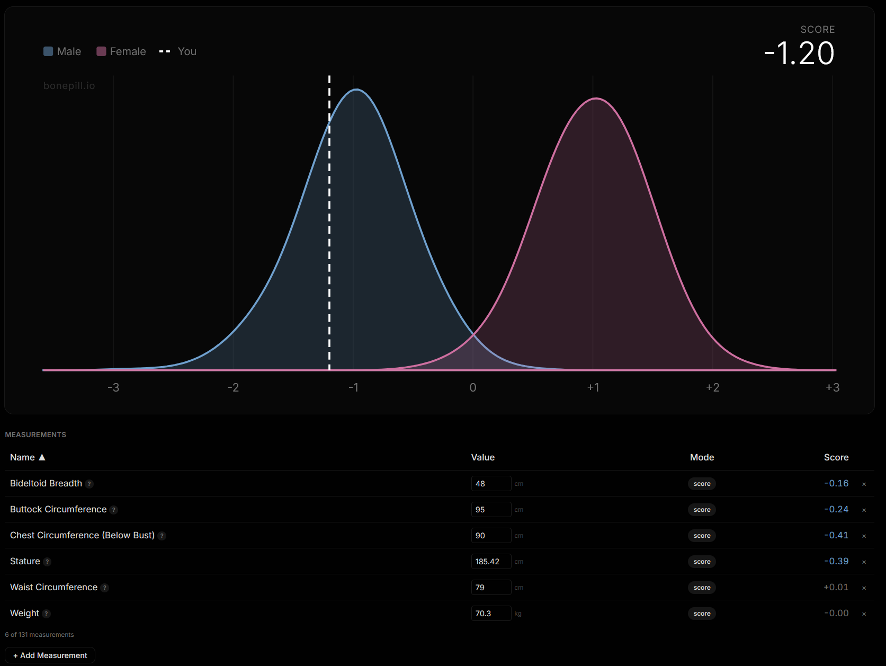
Task: Open help for Chest Circumference (Below Bust)
Action: [162, 536]
